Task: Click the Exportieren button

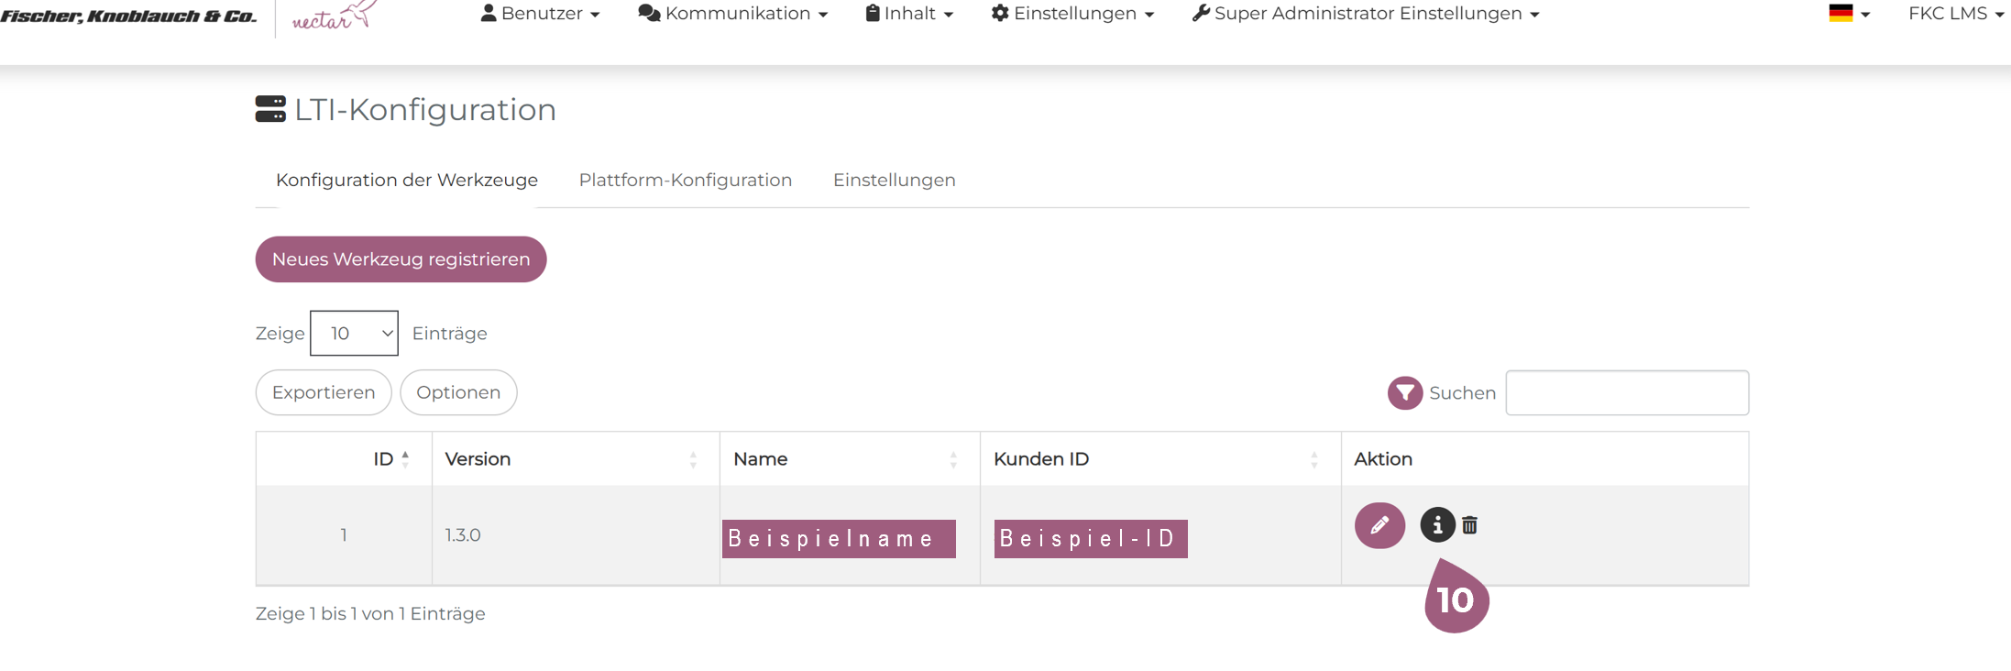Action: (x=324, y=392)
